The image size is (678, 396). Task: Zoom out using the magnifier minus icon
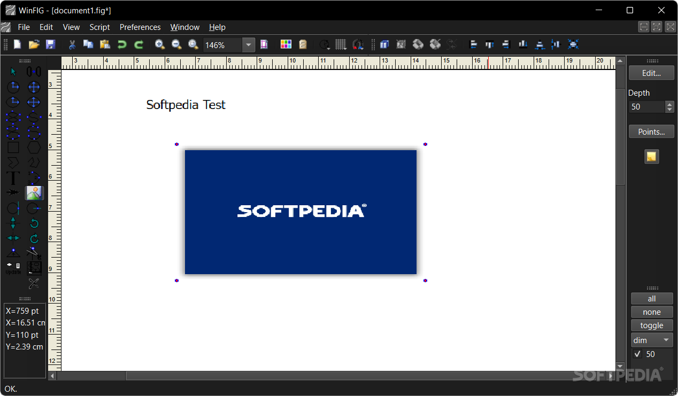pyautogui.click(x=176, y=45)
